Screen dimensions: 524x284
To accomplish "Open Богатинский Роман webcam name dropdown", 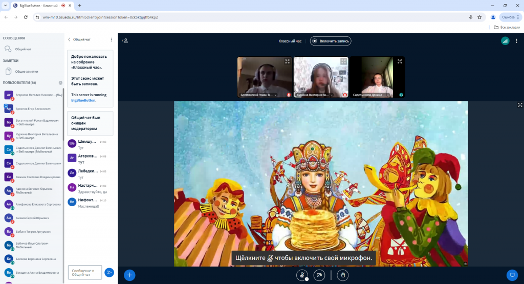I will click(x=258, y=95).
